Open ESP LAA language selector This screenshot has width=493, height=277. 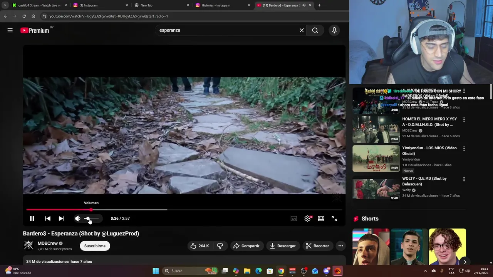[451, 271]
